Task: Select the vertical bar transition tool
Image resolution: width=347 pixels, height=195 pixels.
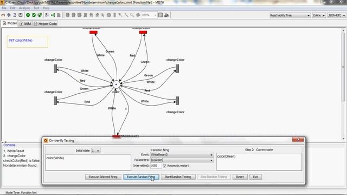Action: click(x=114, y=15)
